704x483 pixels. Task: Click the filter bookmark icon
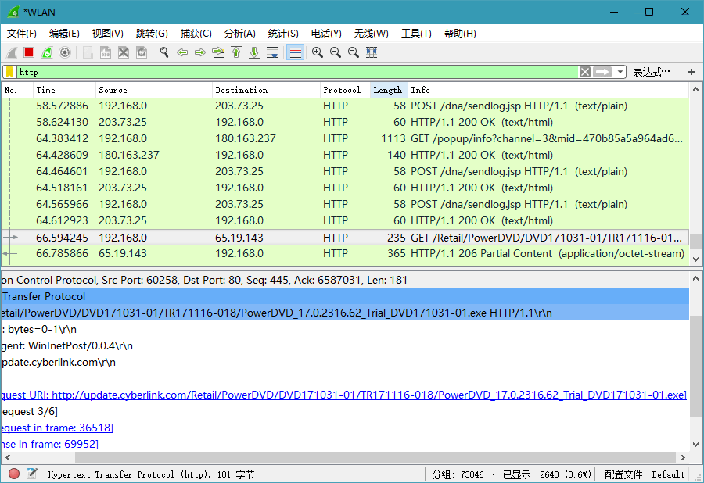(x=9, y=72)
